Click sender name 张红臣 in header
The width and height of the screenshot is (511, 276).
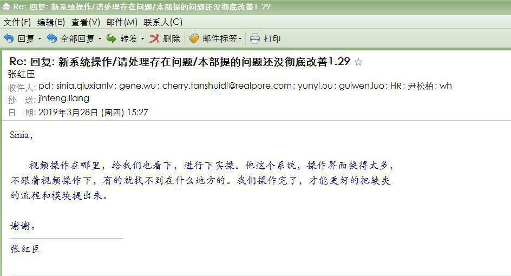[22, 74]
